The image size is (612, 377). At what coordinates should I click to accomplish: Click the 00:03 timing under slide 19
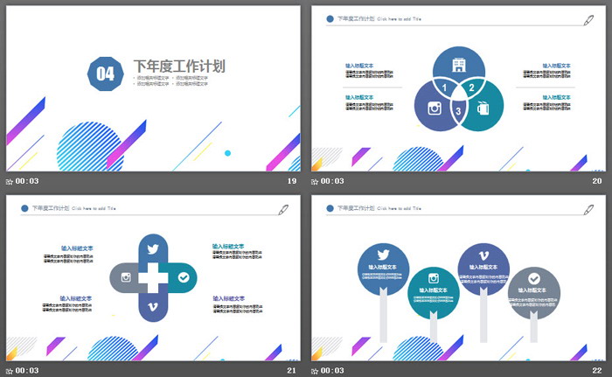point(27,181)
